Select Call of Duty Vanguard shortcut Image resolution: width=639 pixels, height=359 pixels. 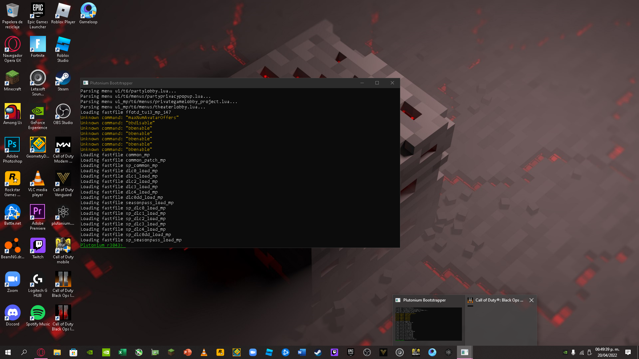63,183
